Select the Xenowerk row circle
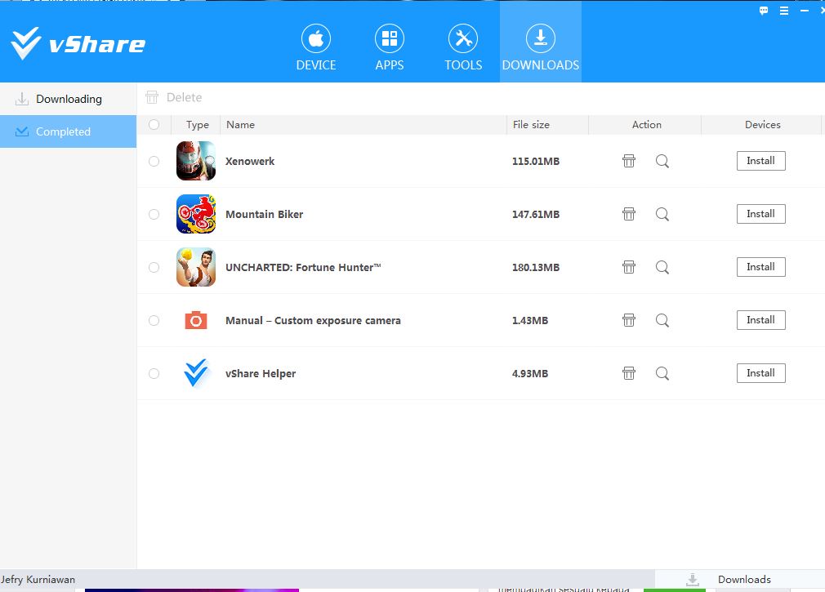This screenshot has width=825, height=592. point(154,161)
